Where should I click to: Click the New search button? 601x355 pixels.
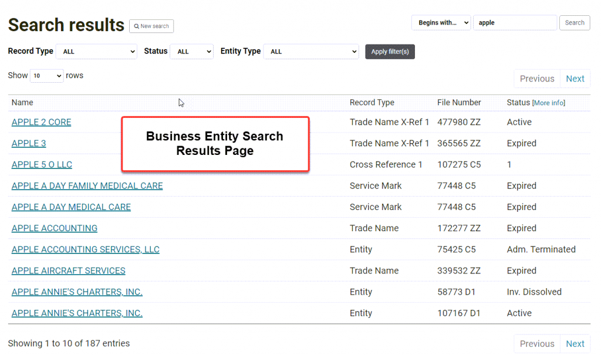pyautogui.click(x=151, y=26)
